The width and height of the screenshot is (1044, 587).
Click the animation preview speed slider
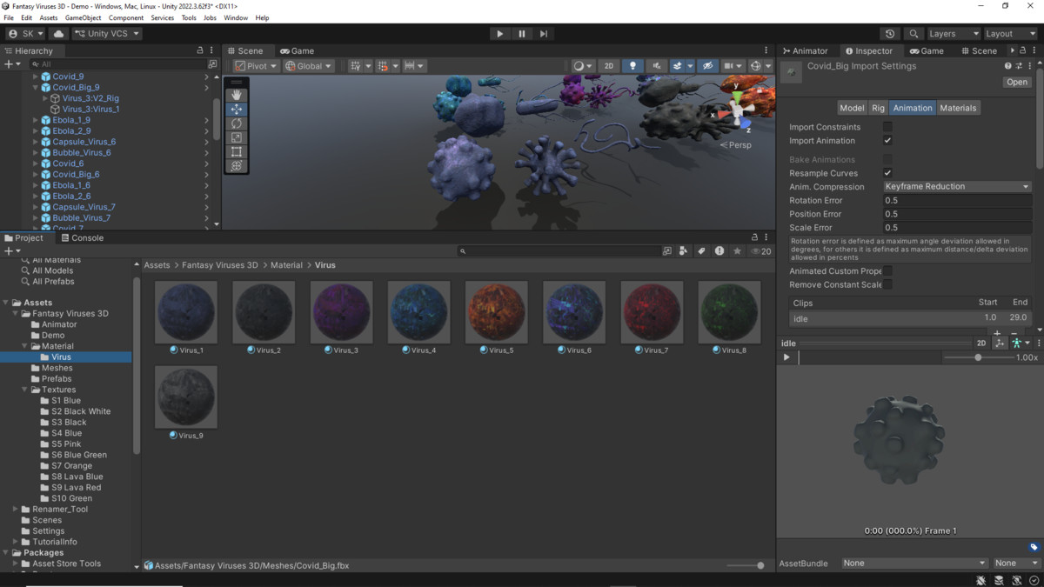pos(978,357)
